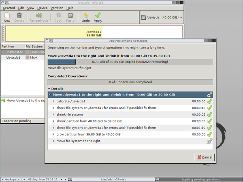Expand the calibrate /dev/sda1 step
This screenshot has height=182, width=243.
pos(53,102)
